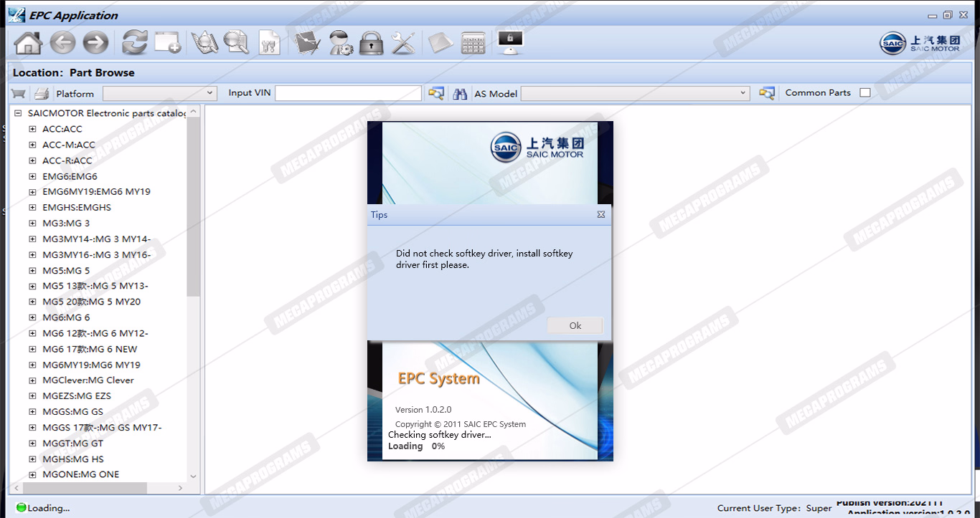Viewport: 980px width, 518px height.
Task: Expand the MGHS:MG HS tree node
Action: click(x=32, y=459)
